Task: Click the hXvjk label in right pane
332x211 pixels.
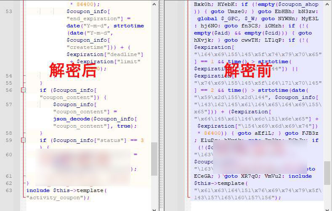Action: pos(202,40)
